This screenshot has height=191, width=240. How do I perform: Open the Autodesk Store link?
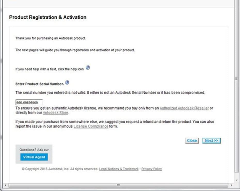pos(56,113)
